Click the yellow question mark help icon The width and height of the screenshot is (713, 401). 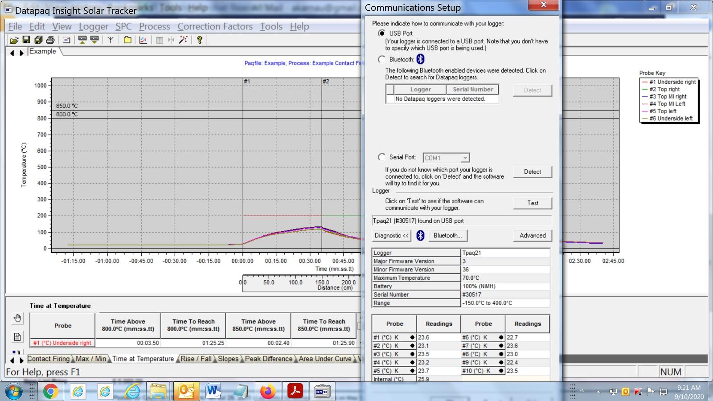[200, 40]
